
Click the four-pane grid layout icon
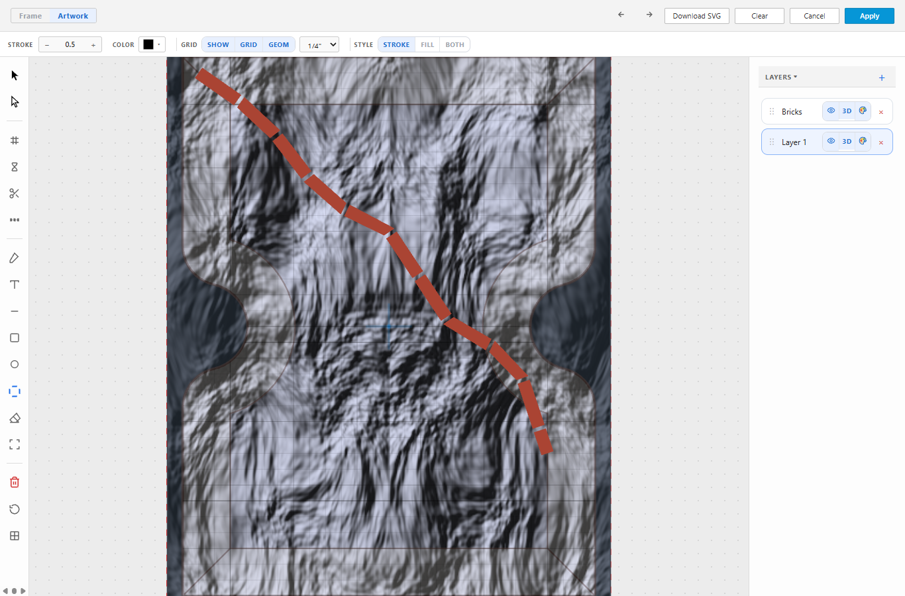coord(15,536)
